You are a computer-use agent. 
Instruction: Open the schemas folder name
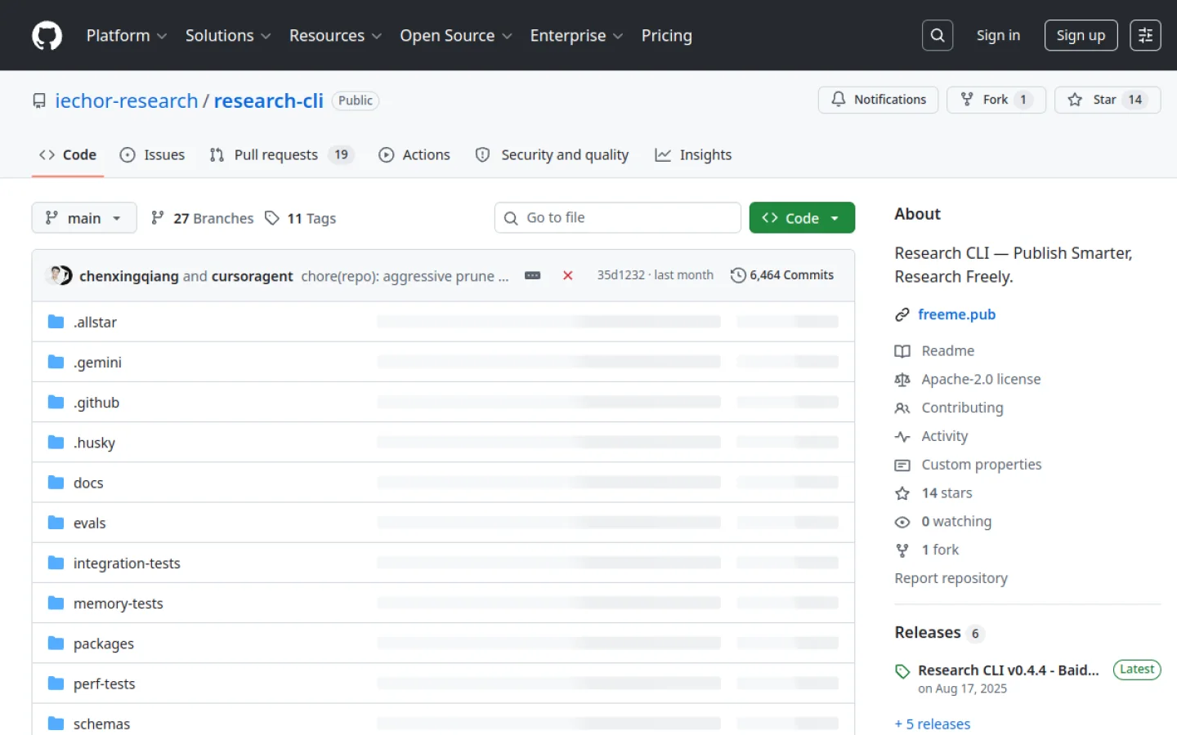tap(101, 724)
